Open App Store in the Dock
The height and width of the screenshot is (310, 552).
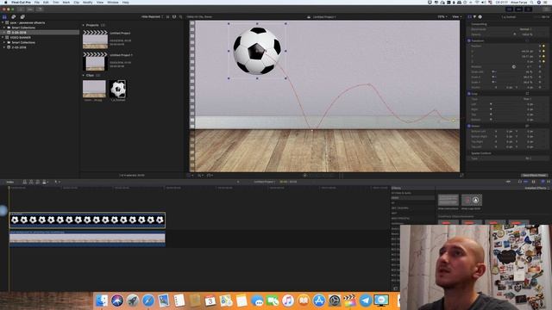(319, 301)
